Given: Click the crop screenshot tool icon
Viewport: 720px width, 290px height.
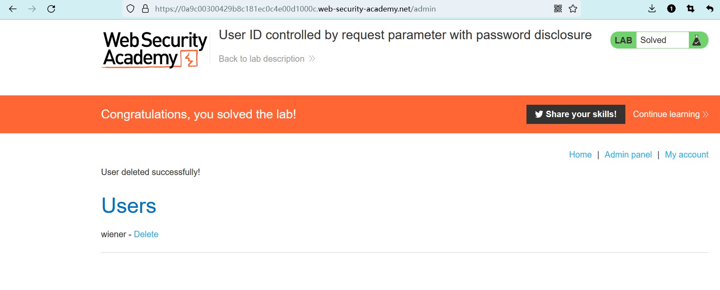Looking at the screenshot, I should [691, 9].
